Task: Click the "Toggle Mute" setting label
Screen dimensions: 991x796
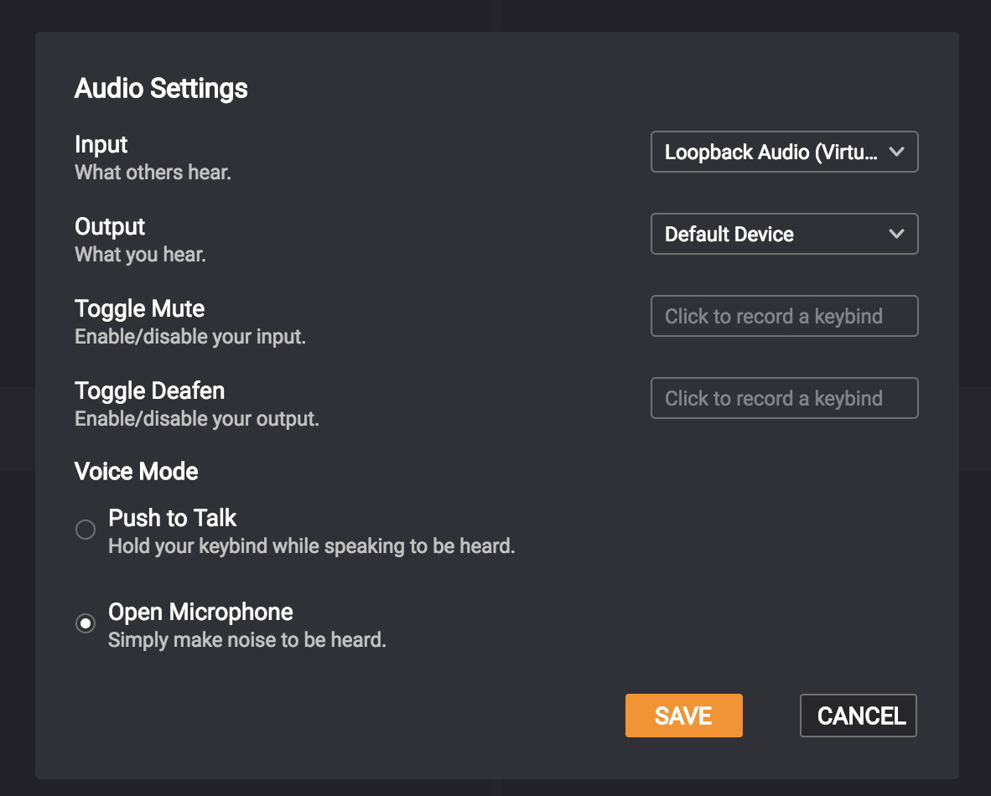Action: 140,308
